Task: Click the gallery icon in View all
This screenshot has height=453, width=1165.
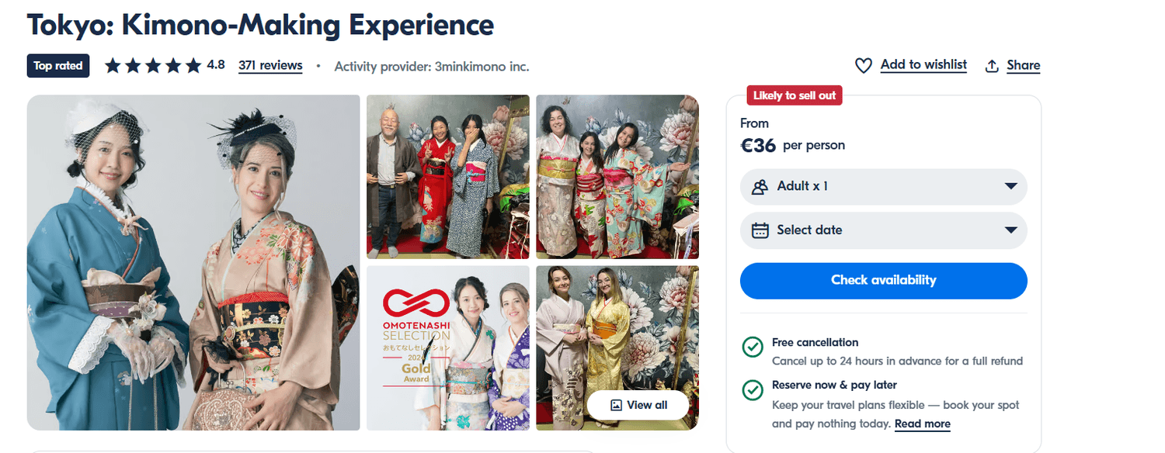Action: pyautogui.click(x=617, y=405)
